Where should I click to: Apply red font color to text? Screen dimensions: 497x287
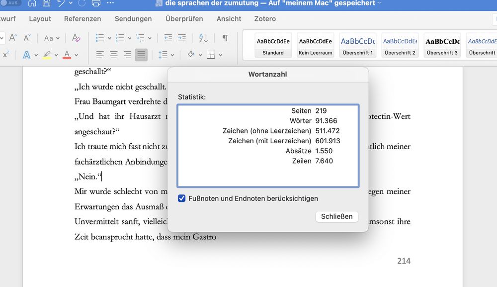click(66, 55)
